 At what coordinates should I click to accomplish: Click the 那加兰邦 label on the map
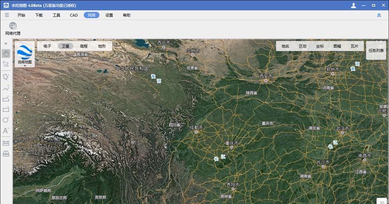59,197
